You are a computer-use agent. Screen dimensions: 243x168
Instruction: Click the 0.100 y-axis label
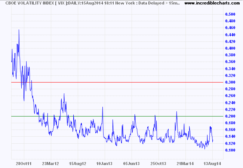pyautogui.click(x=230, y=150)
